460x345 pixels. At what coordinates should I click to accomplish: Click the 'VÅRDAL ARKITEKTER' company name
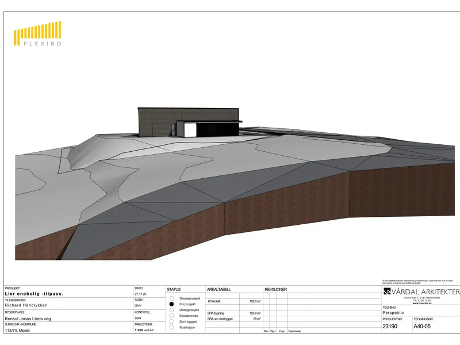(x=425, y=292)
